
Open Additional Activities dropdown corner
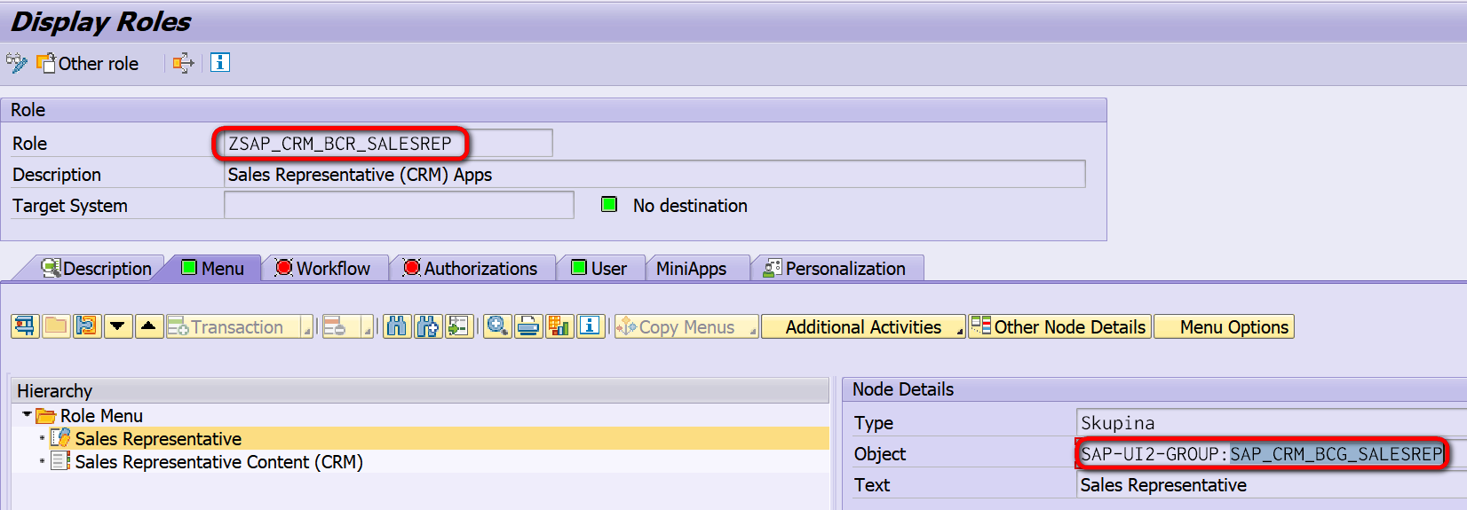pyautogui.click(x=960, y=330)
